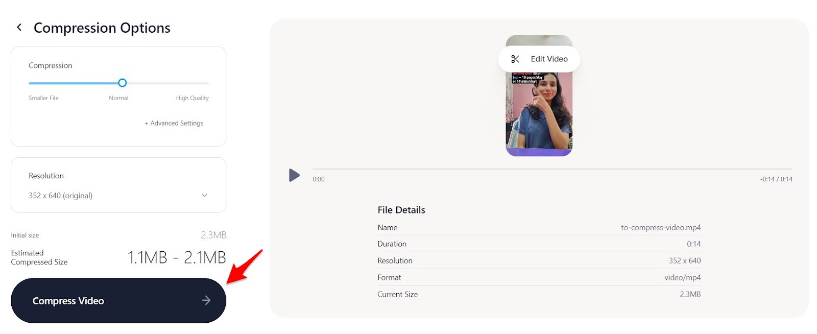This screenshot has width=817, height=334.
Task: Click the Compress Video button
Action: point(118,300)
